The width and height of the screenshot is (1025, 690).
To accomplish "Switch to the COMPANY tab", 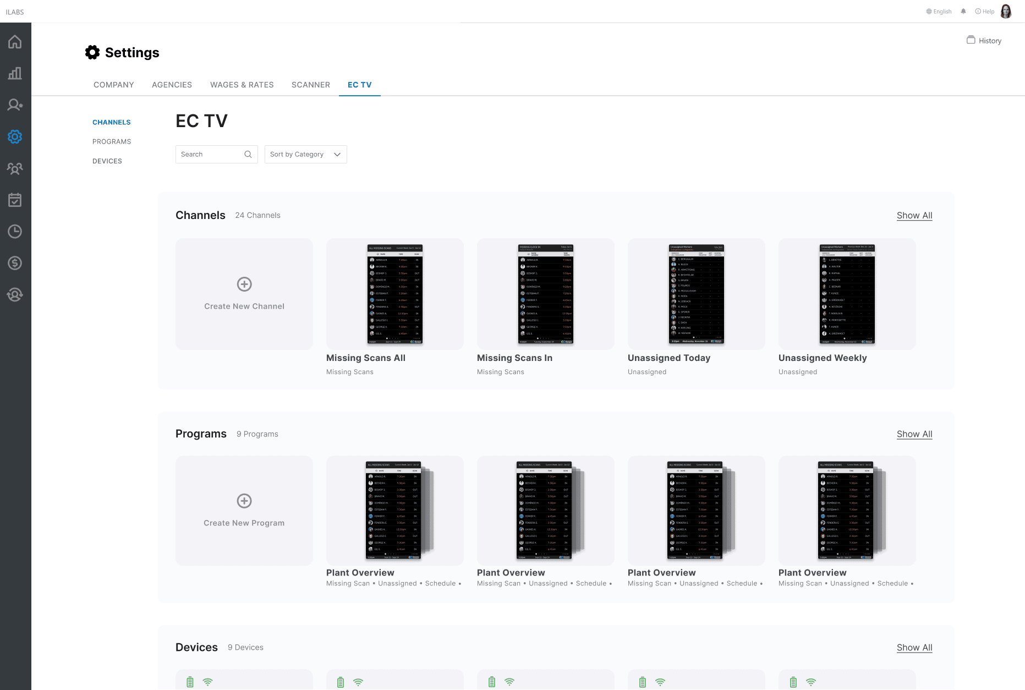I will (114, 85).
